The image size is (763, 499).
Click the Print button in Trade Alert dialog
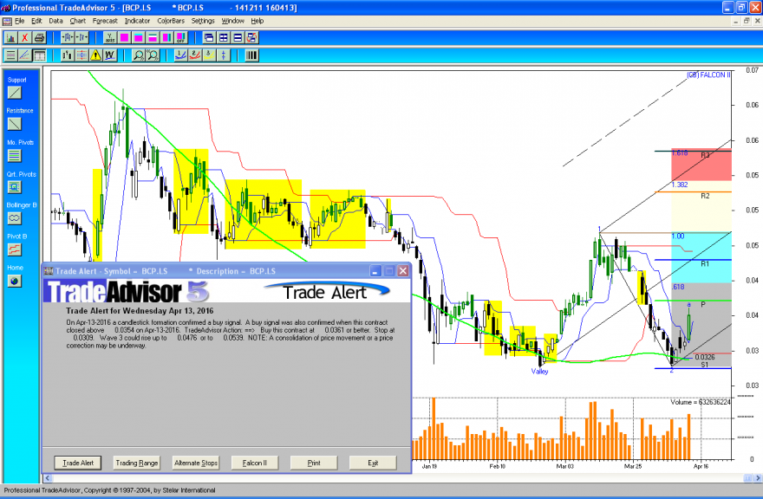(314, 463)
